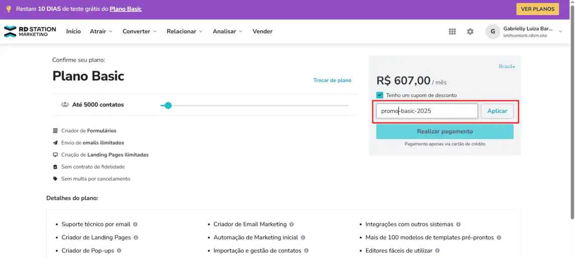Expand the Analisar menu
The image size is (575, 258).
point(227,32)
